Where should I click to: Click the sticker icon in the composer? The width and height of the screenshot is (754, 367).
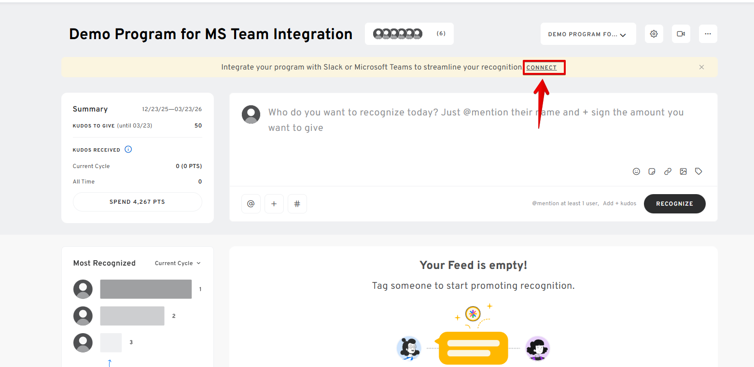pyautogui.click(x=652, y=171)
